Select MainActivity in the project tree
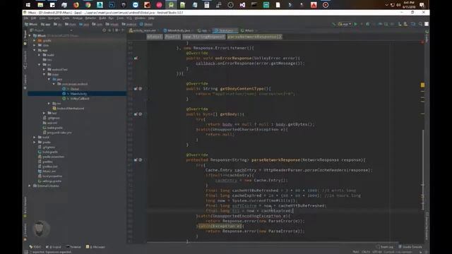Screen dimensions: 452x254 pos(78,94)
